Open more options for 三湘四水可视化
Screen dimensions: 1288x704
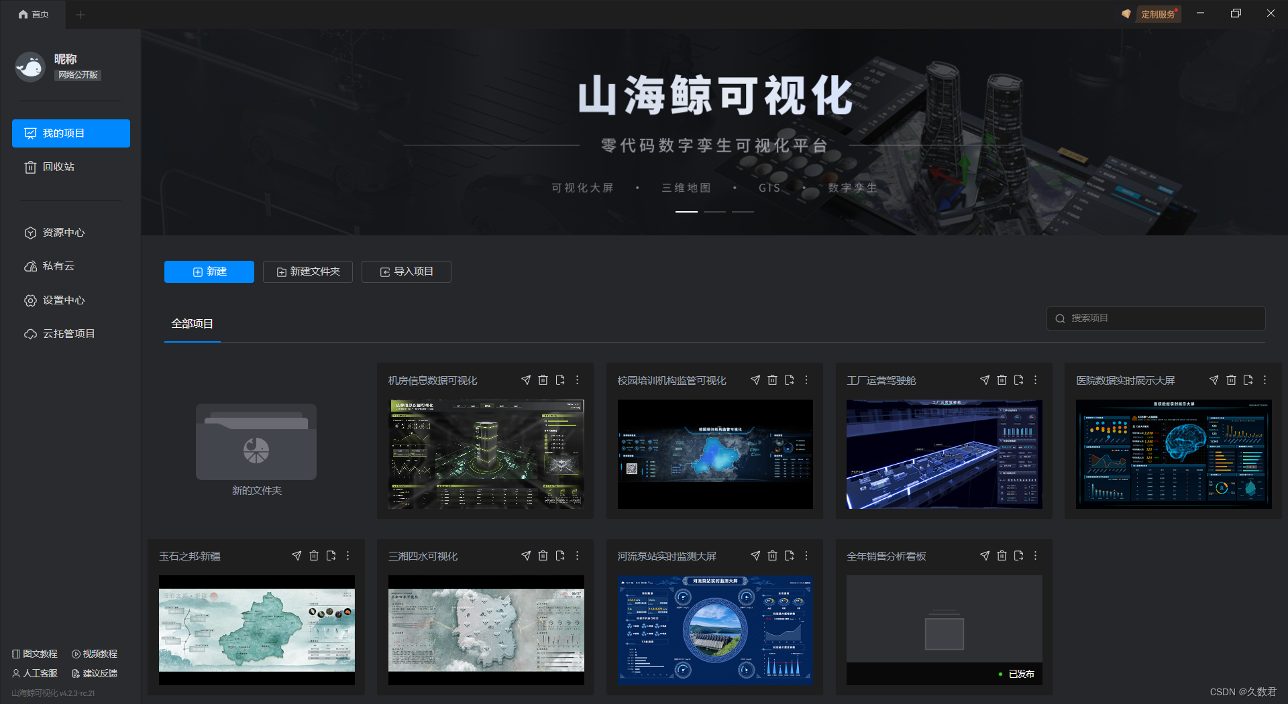click(577, 556)
